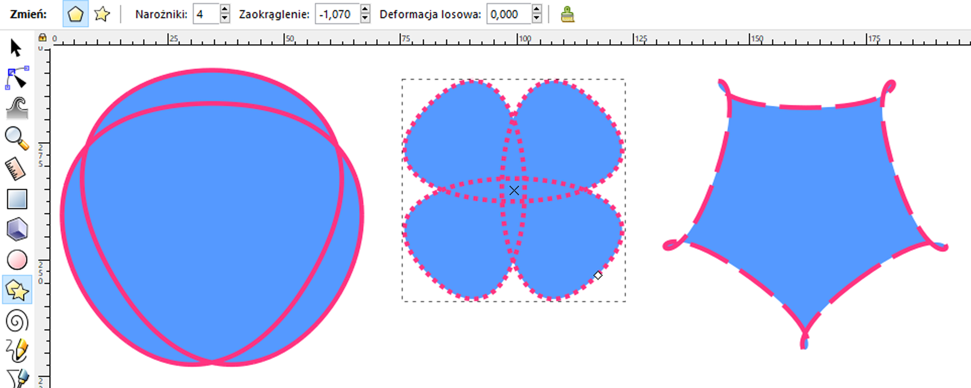Viewport: 971px width, 388px height.
Task: Click the Zaokrąglenie value field
Action: tap(337, 14)
